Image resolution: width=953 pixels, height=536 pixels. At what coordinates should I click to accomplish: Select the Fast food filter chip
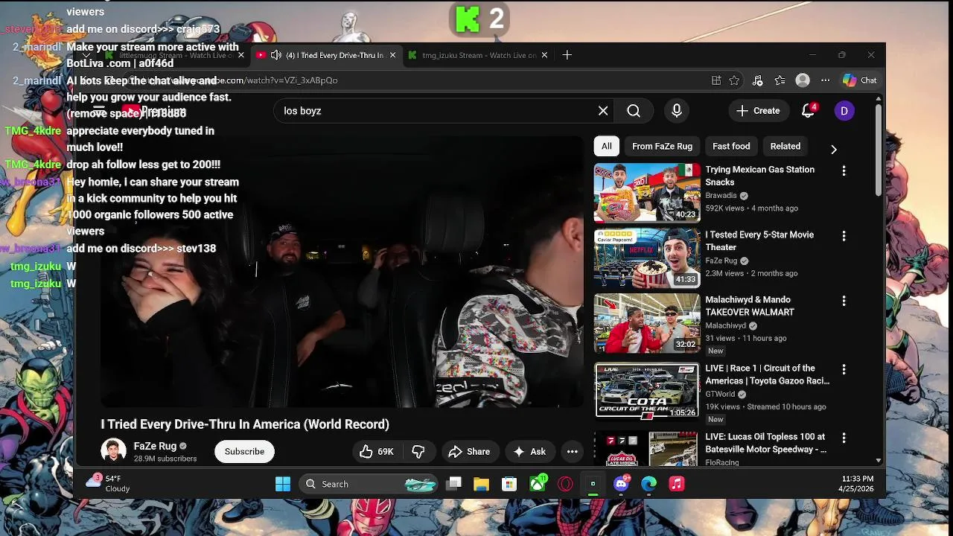click(731, 147)
